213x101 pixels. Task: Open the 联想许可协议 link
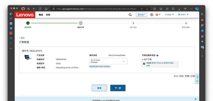pyautogui.click(x=157, y=63)
